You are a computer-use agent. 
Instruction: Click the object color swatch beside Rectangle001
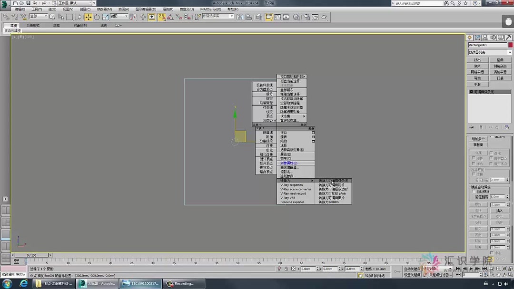[x=511, y=44]
